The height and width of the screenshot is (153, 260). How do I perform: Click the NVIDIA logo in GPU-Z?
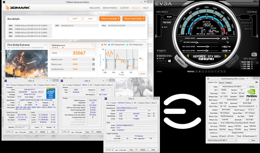tap(252, 93)
